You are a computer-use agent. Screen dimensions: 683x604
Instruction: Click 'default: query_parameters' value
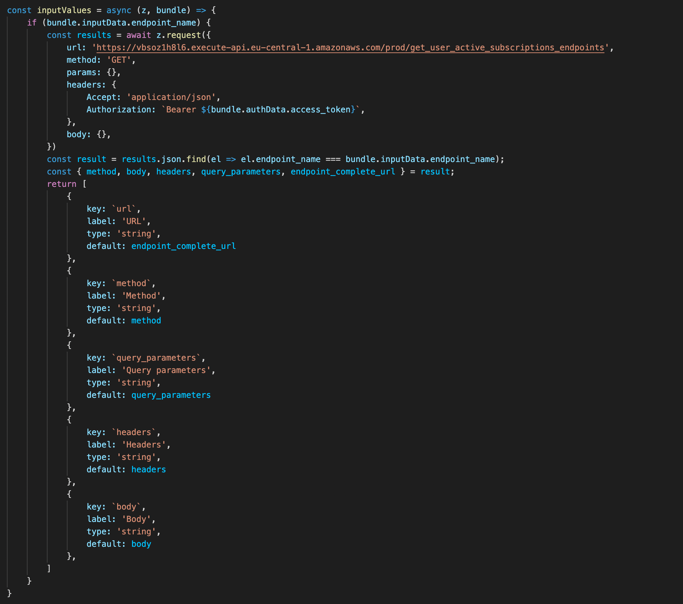click(x=171, y=395)
